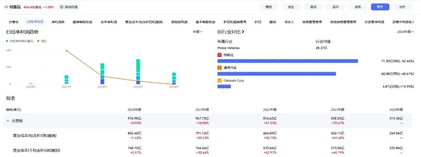
Task: Select the 运营外利息收入 metric tab
Action: tap(403, 22)
